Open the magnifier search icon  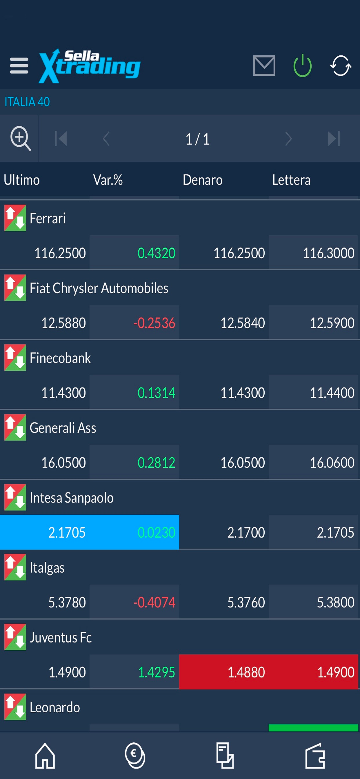pyautogui.click(x=20, y=138)
